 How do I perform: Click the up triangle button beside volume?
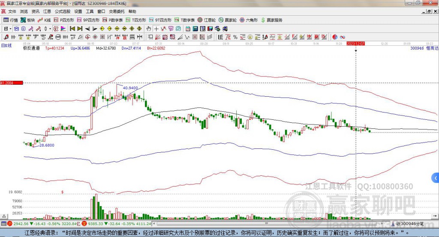[4, 216]
